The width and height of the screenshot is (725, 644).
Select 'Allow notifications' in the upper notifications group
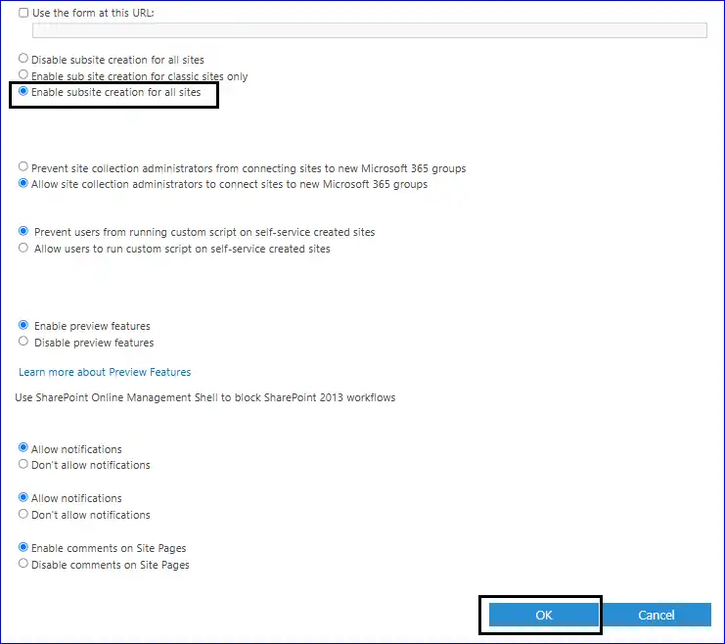23,448
